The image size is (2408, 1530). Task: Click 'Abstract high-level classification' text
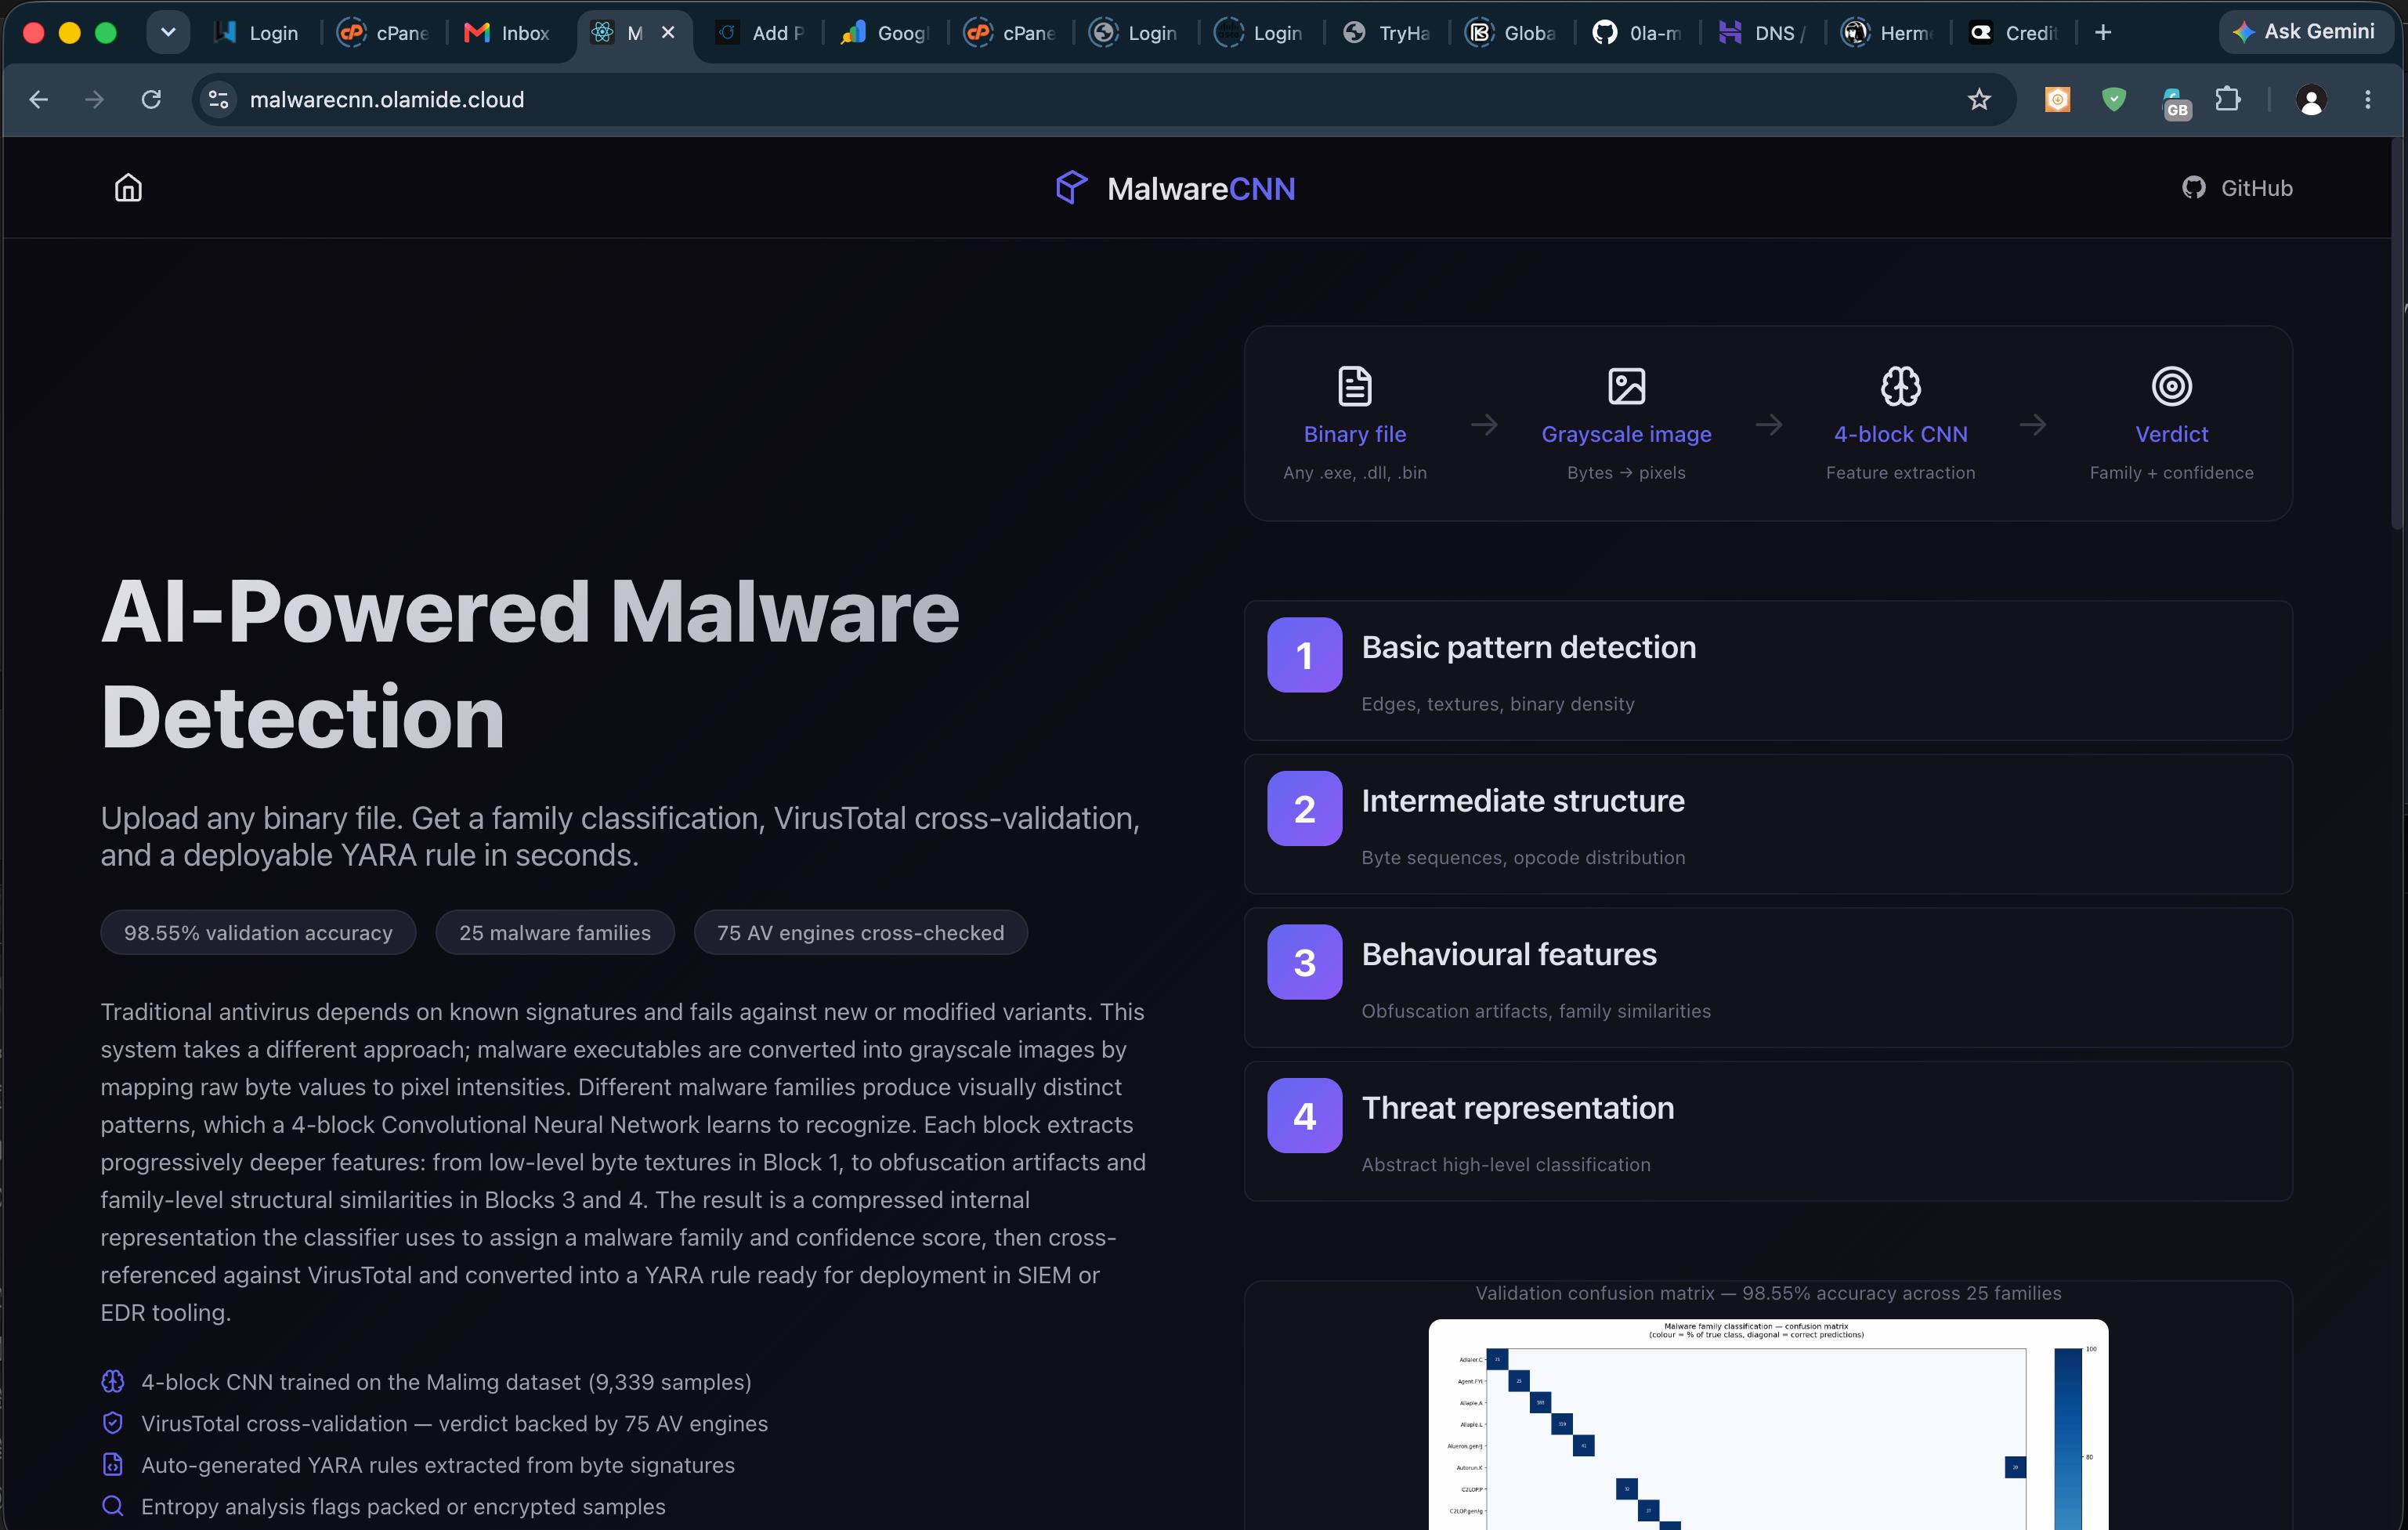(1506, 1164)
